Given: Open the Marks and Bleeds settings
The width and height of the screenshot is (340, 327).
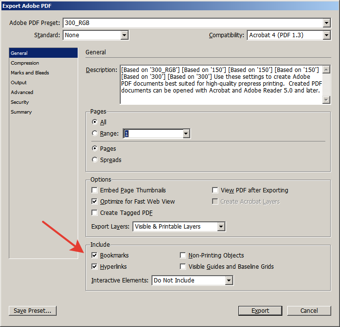Looking at the screenshot, I should click(43, 73).
